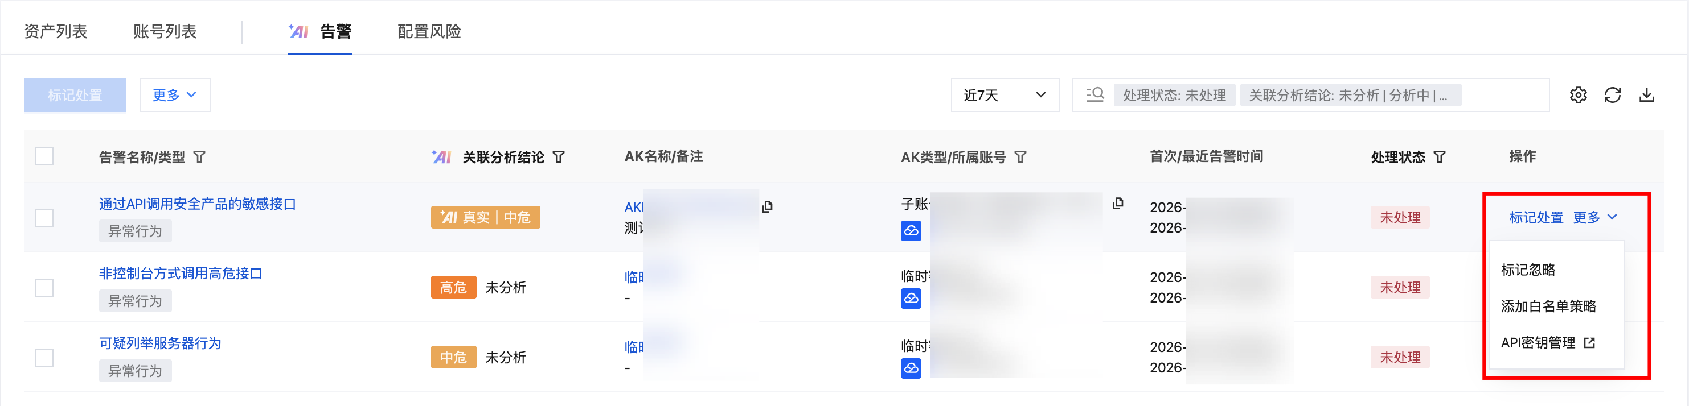This screenshot has width=1689, height=406.
Task: Click filter icon beside 处理状态 header
Action: point(1439,157)
